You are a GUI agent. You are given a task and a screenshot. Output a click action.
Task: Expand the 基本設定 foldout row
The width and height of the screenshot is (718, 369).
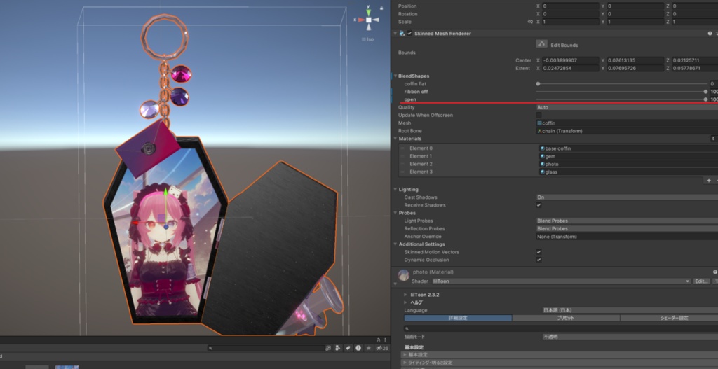coord(559,355)
